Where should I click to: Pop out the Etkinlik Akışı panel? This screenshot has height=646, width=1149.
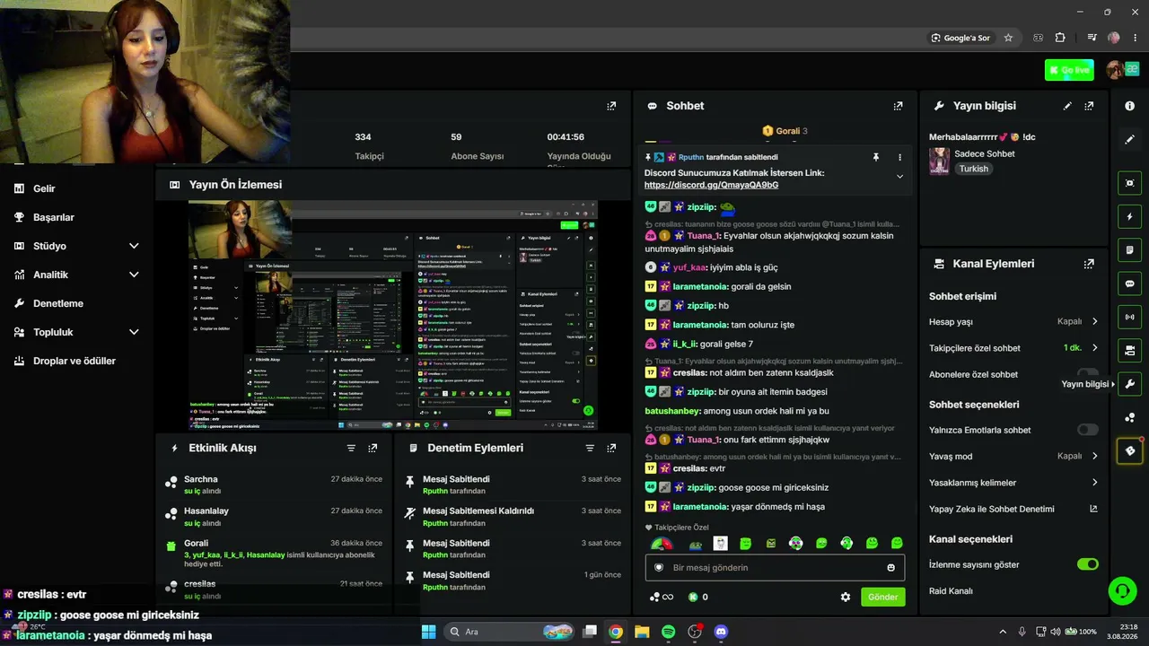373,448
